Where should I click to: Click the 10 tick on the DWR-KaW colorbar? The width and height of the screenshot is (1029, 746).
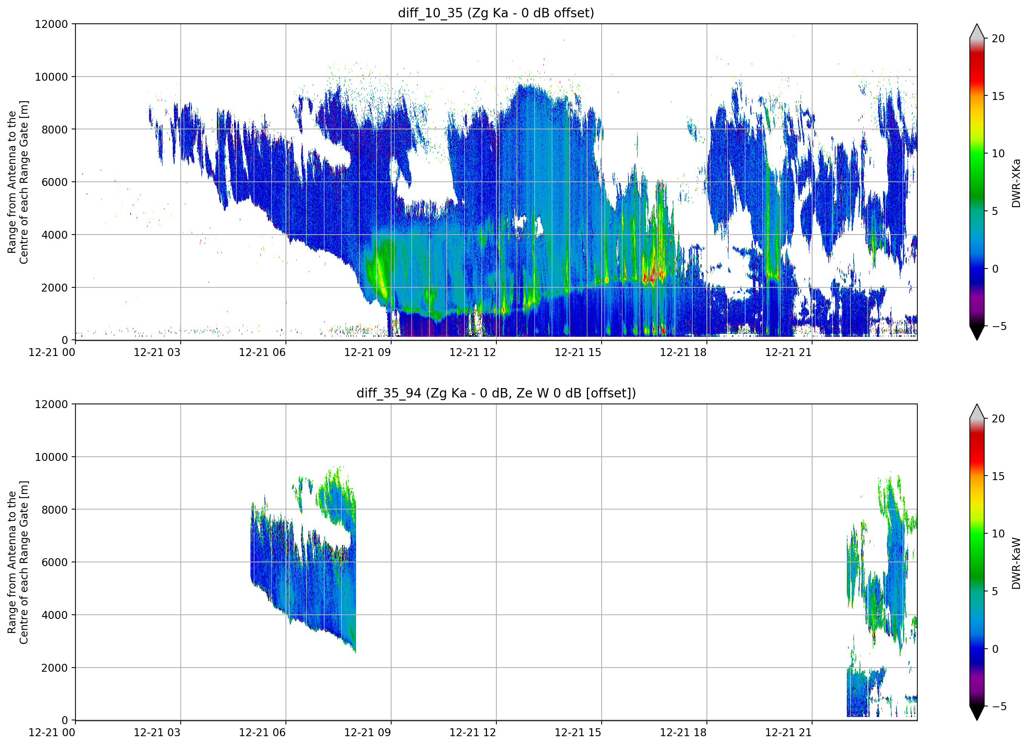point(998,534)
